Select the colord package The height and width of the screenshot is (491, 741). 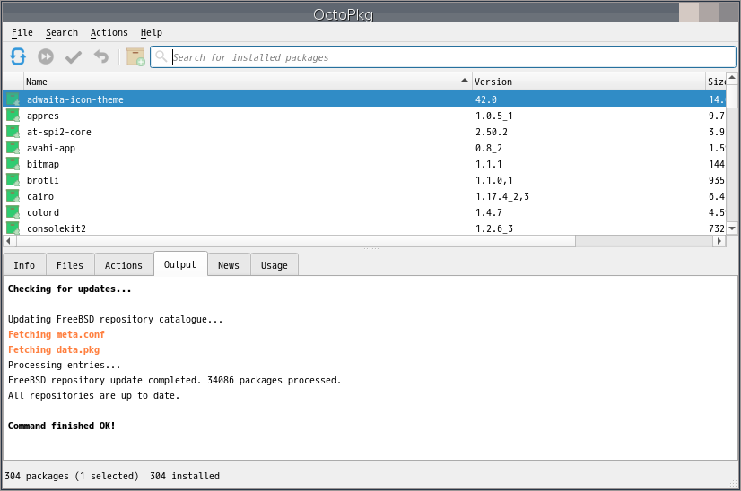click(364, 212)
